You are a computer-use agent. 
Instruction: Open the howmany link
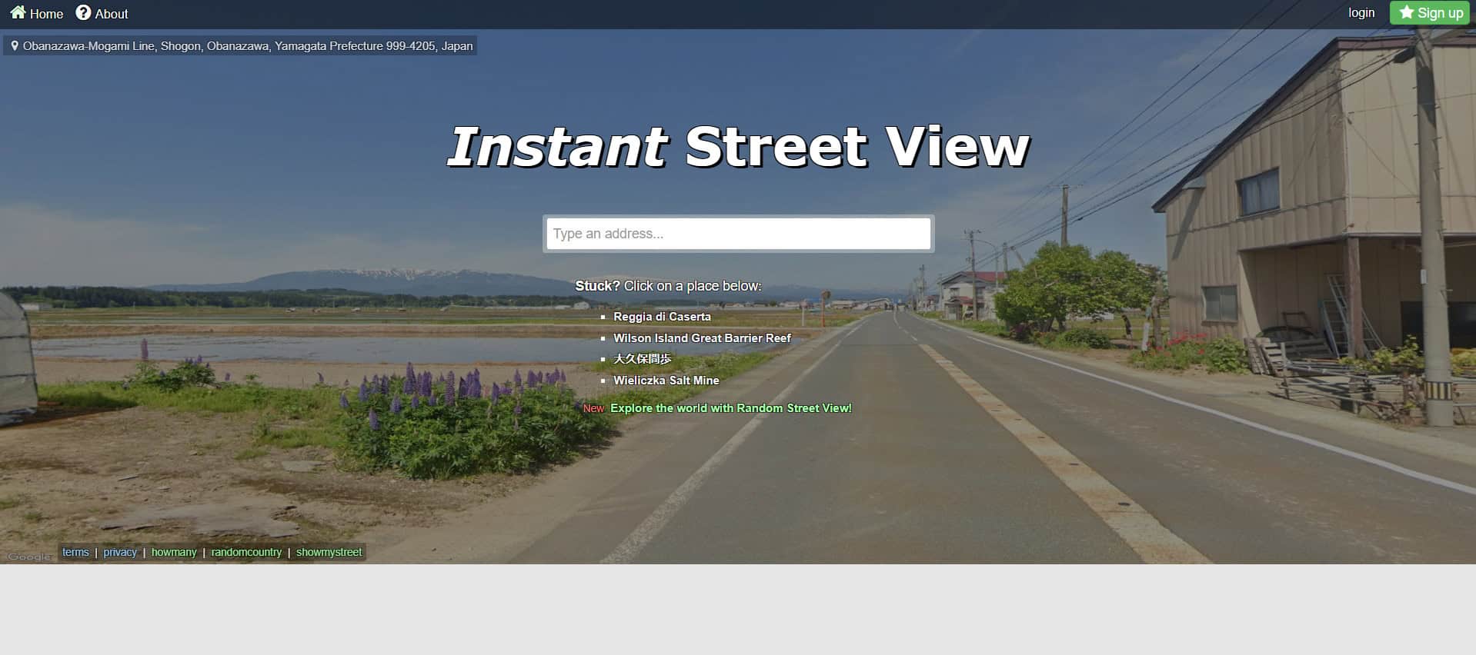coord(174,552)
